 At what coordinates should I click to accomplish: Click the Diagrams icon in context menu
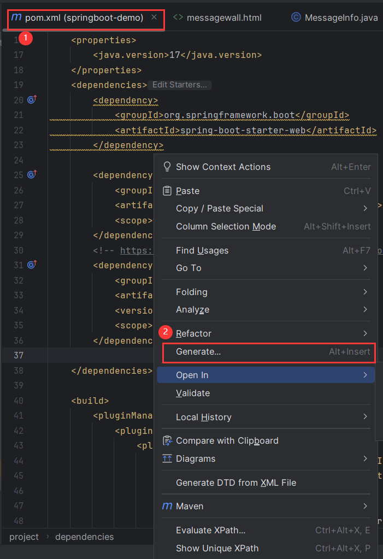167,458
